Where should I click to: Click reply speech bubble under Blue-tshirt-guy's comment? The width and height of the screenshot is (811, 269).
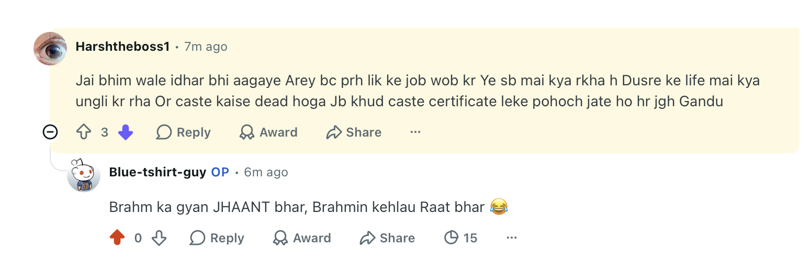197,238
